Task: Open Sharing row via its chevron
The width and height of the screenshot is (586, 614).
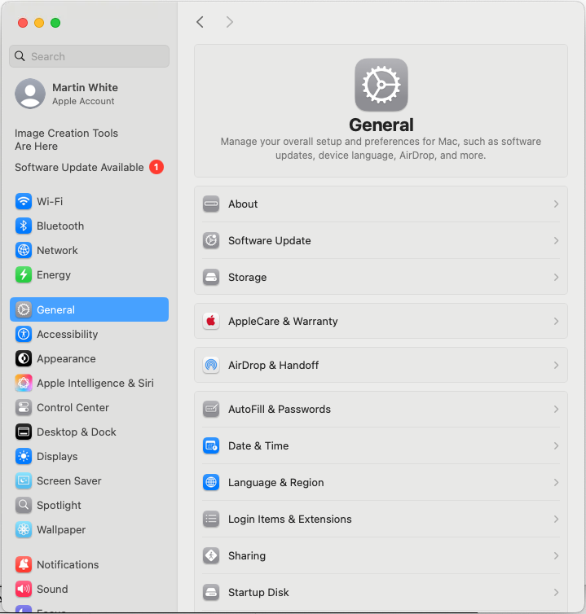Action: tap(556, 556)
